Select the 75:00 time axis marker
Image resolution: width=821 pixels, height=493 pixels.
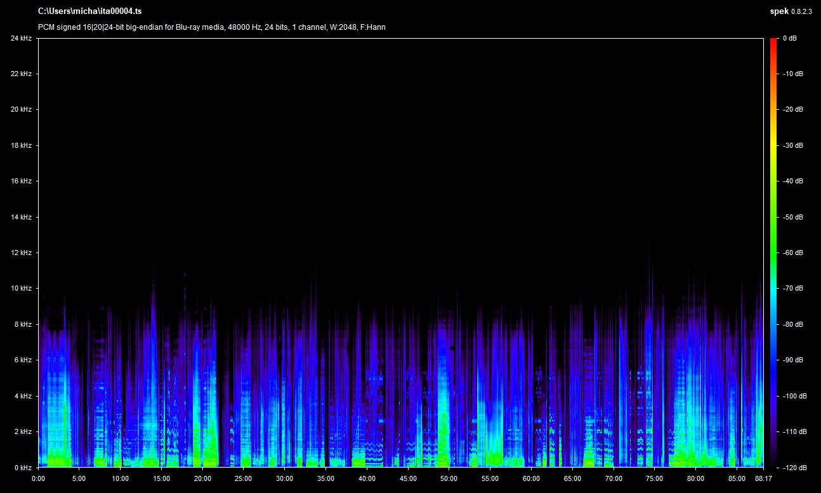point(655,478)
